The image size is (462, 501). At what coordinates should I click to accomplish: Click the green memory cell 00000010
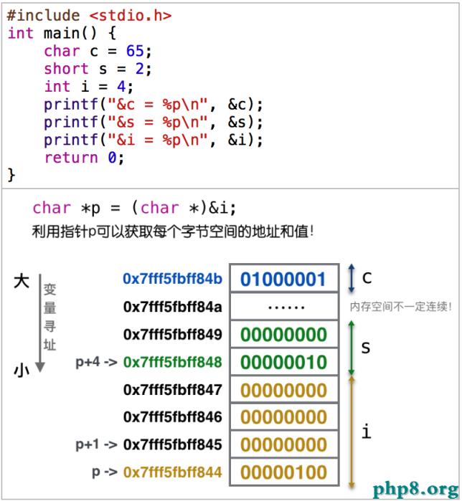(x=283, y=362)
